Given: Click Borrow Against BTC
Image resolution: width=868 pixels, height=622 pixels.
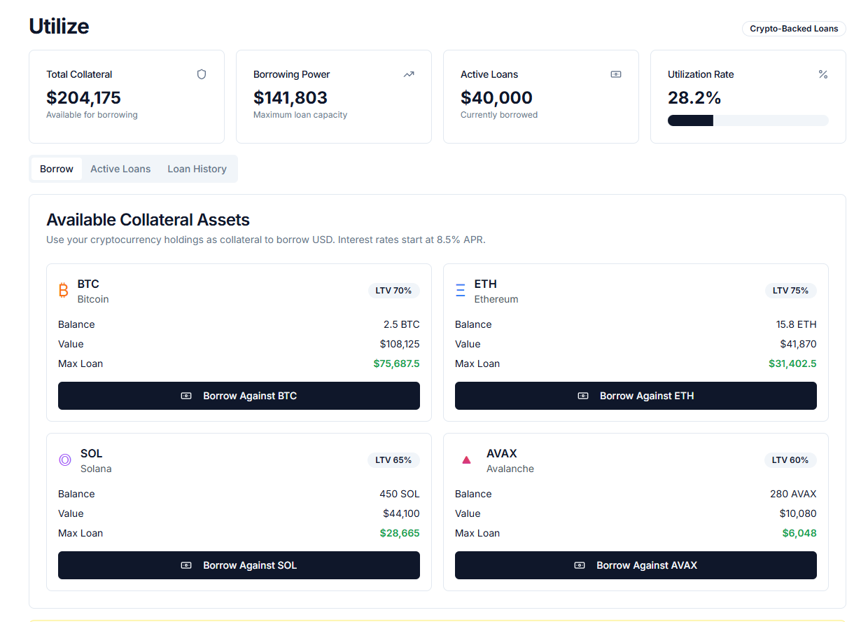Looking at the screenshot, I should (239, 396).
